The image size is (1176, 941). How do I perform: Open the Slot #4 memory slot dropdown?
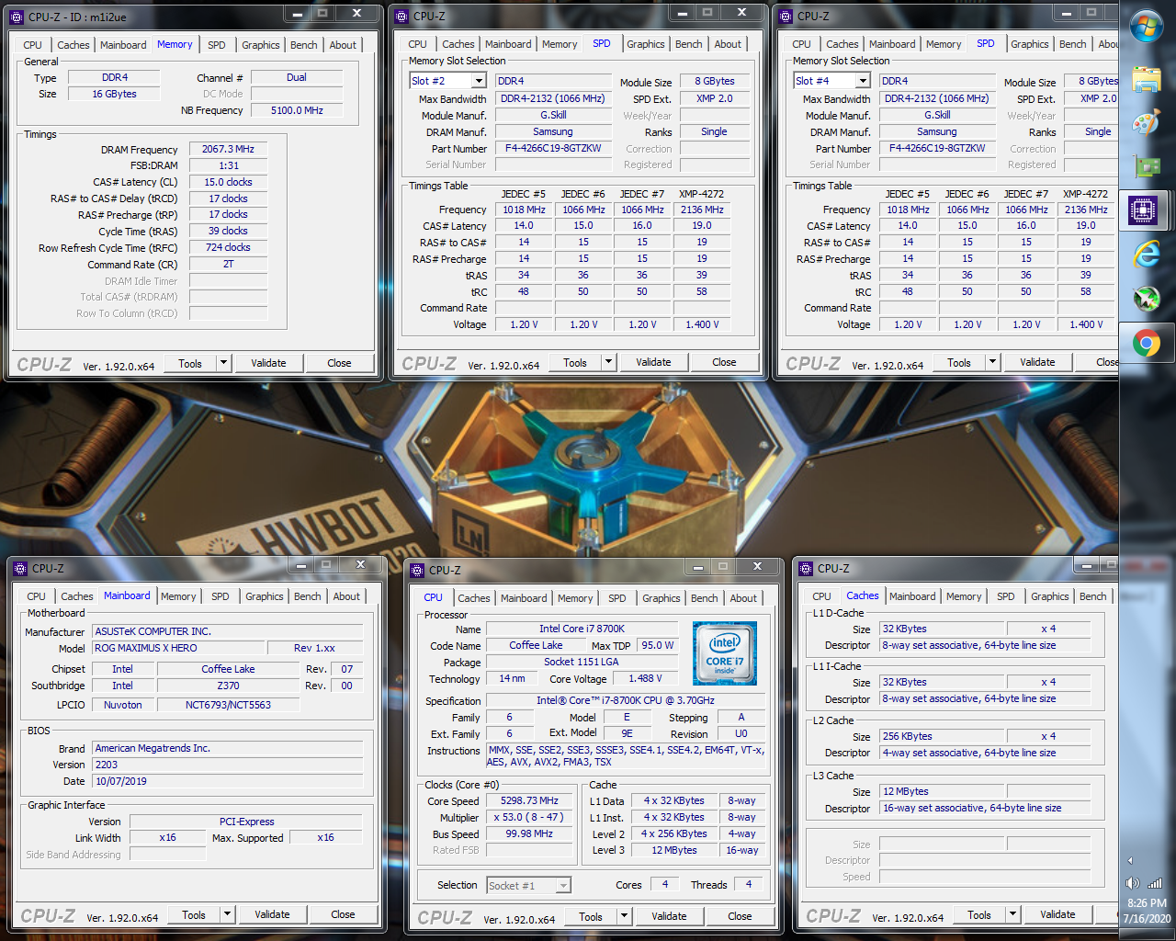862,81
